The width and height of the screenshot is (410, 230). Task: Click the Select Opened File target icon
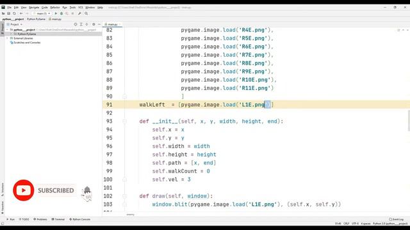pos(76,24)
